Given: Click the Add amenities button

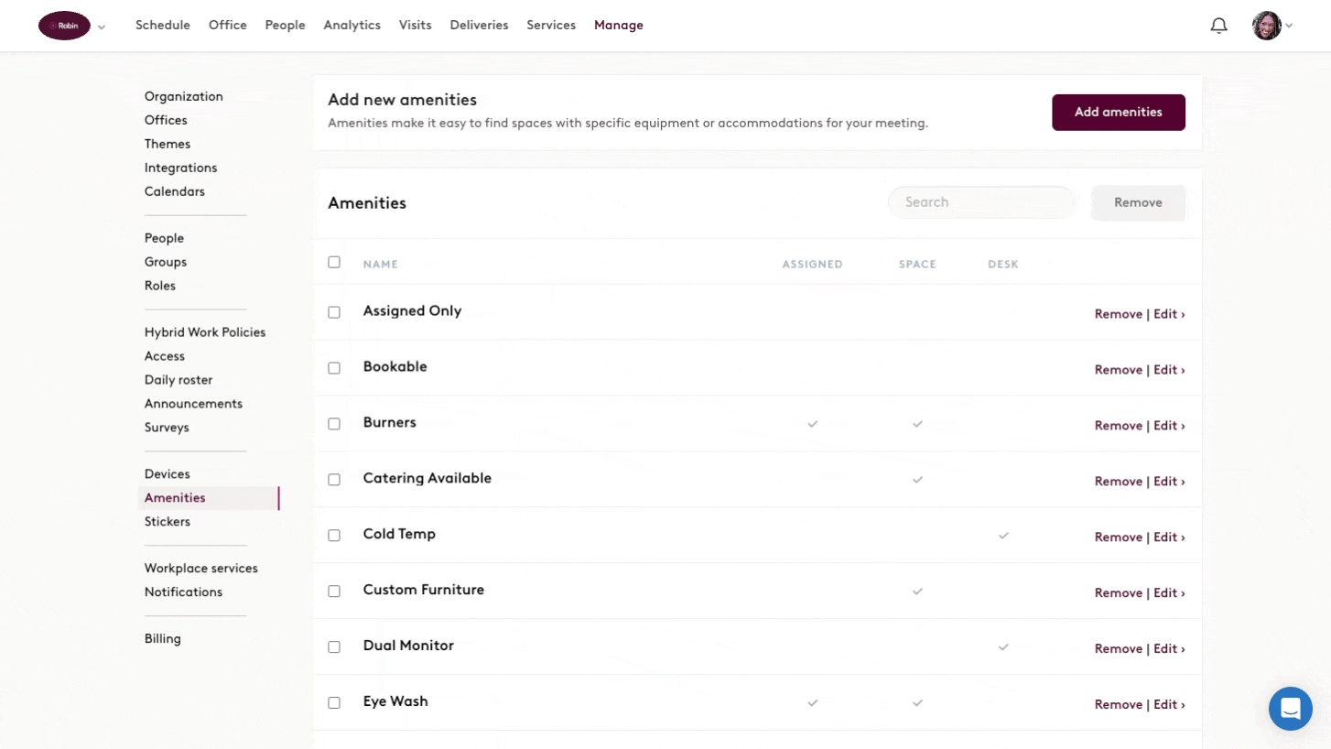Looking at the screenshot, I should (x=1119, y=113).
